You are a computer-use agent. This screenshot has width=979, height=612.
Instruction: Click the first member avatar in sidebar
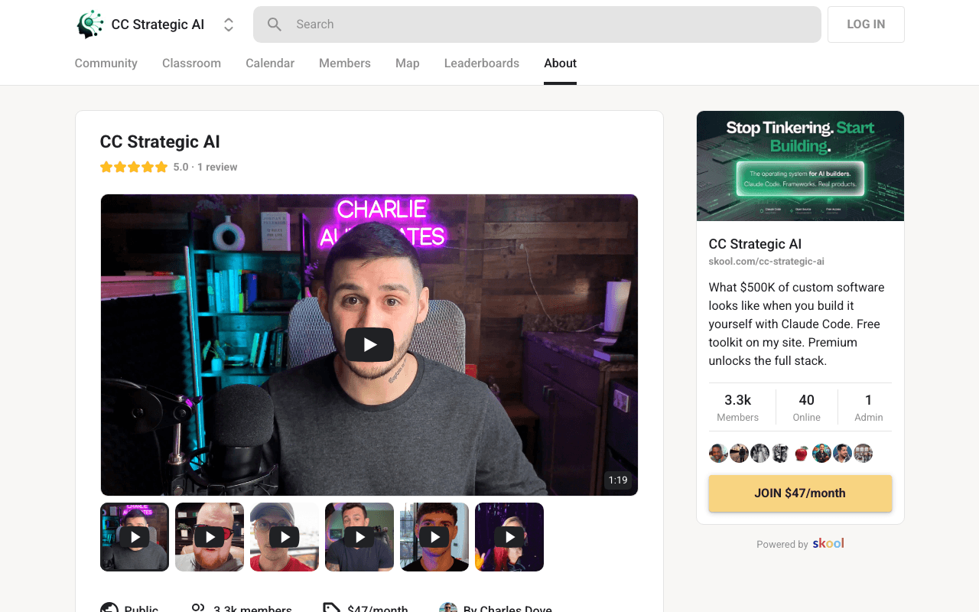(x=718, y=454)
